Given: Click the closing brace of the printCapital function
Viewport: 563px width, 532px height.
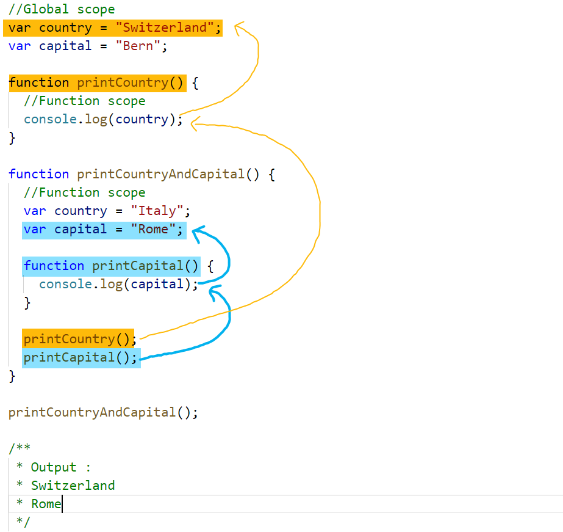Looking at the screenshot, I should [27, 303].
